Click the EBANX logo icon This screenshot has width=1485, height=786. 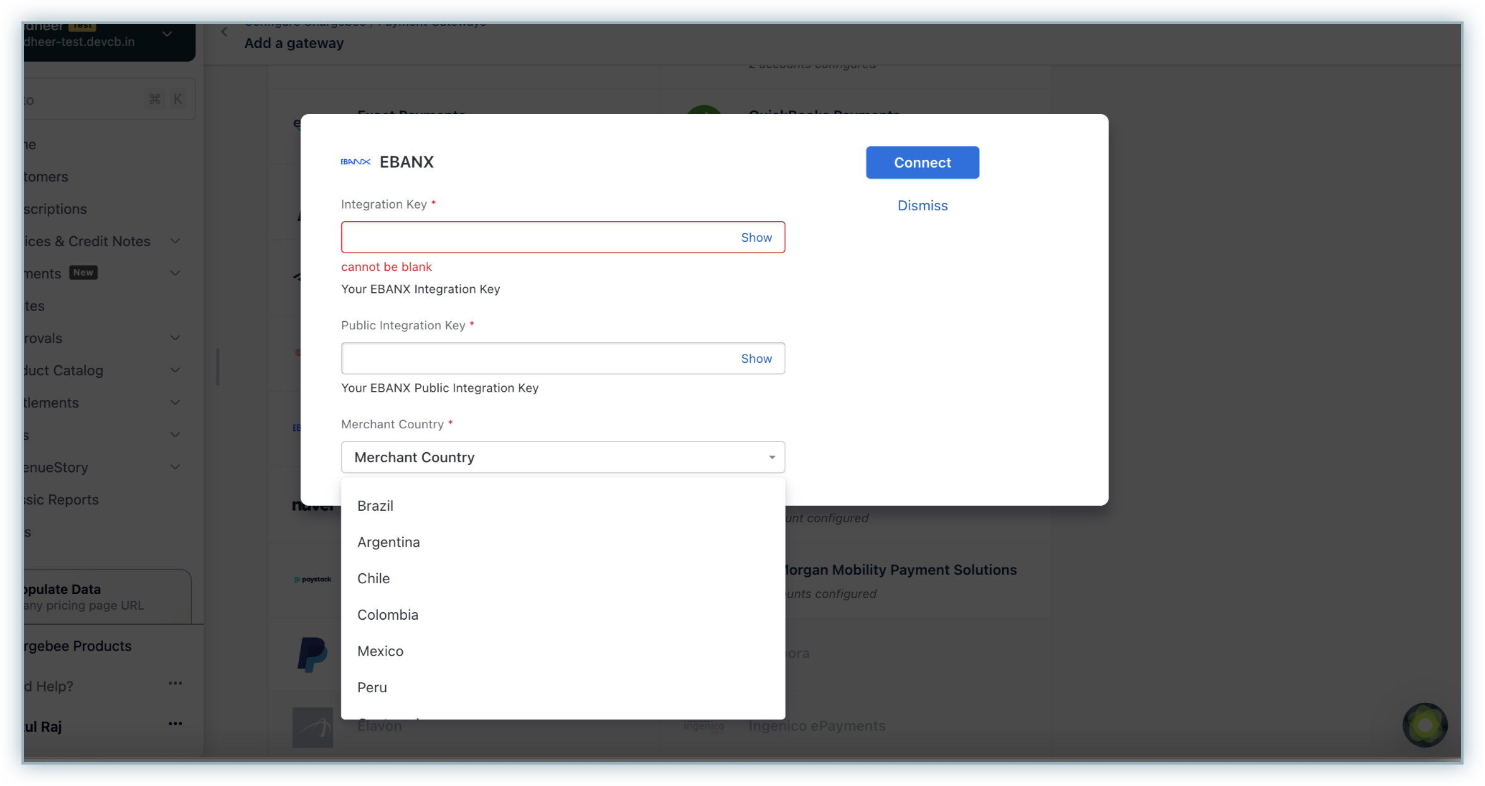click(x=355, y=162)
